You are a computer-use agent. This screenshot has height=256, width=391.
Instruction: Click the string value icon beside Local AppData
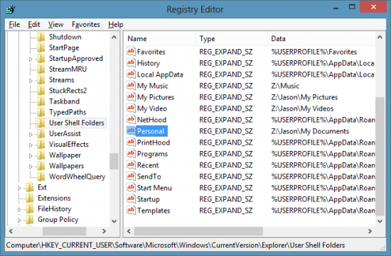click(131, 74)
